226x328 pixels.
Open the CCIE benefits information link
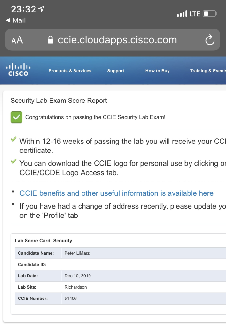pyautogui.click(x=116, y=193)
